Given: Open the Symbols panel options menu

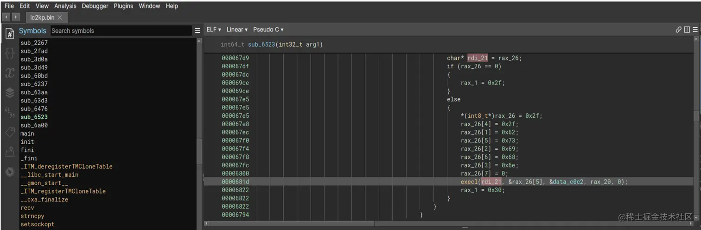Looking at the screenshot, I should (198, 30).
